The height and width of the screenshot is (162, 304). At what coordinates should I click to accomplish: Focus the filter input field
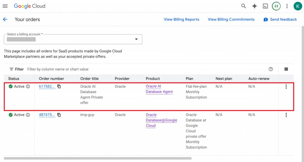(58, 69)
